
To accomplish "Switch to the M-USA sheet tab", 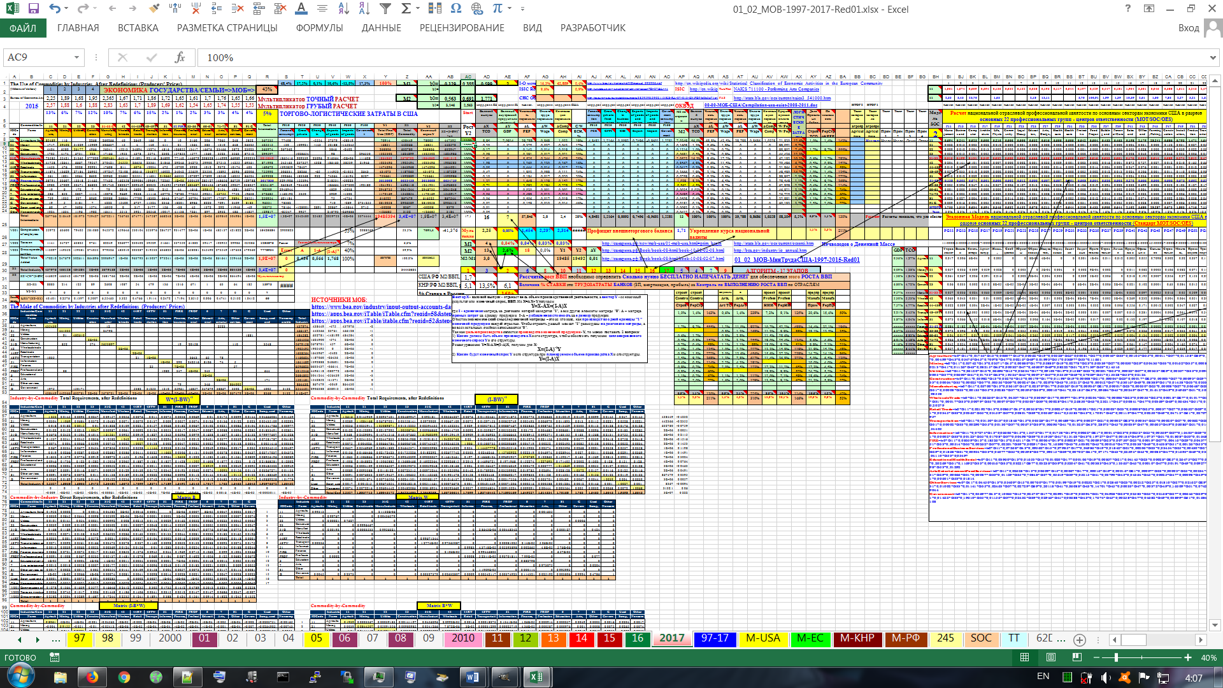I will tap(762, 638).
